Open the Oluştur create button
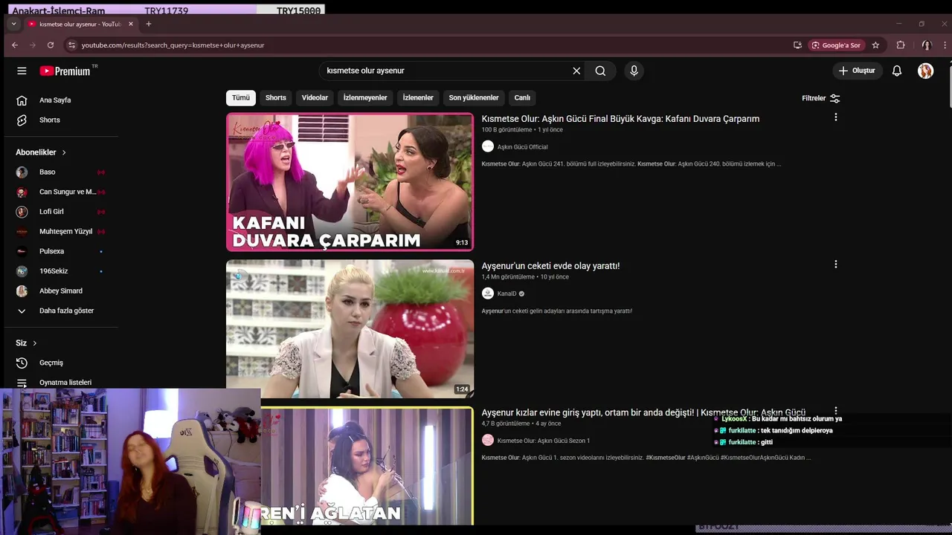Viewport: 952px width, 535px height. 857,71
